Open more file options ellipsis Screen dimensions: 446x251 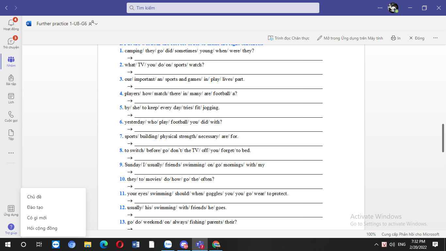tap(435, 38)
